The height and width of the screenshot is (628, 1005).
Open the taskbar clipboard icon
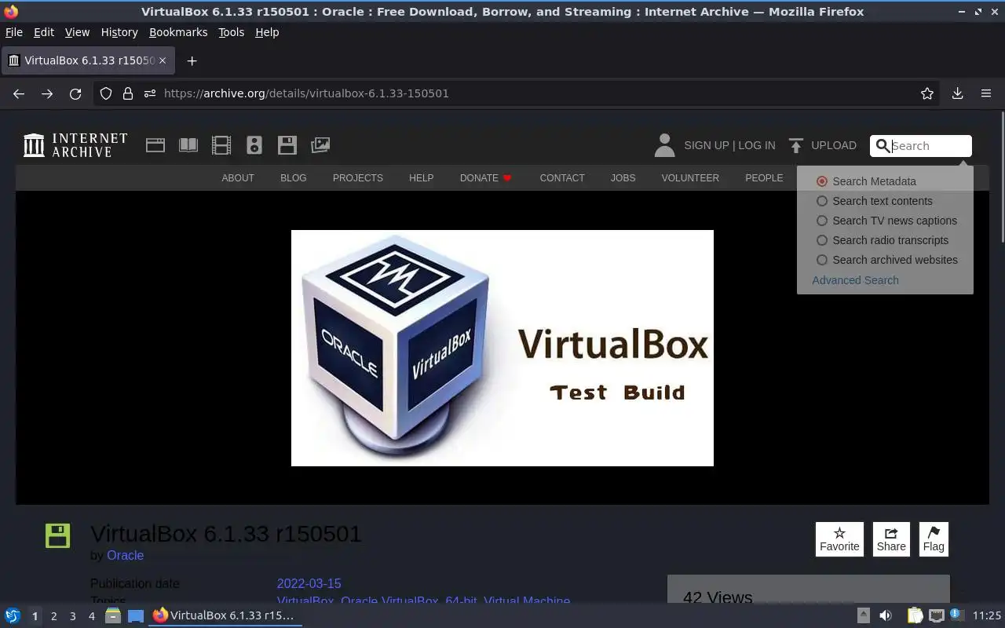(x=915, y=615)
